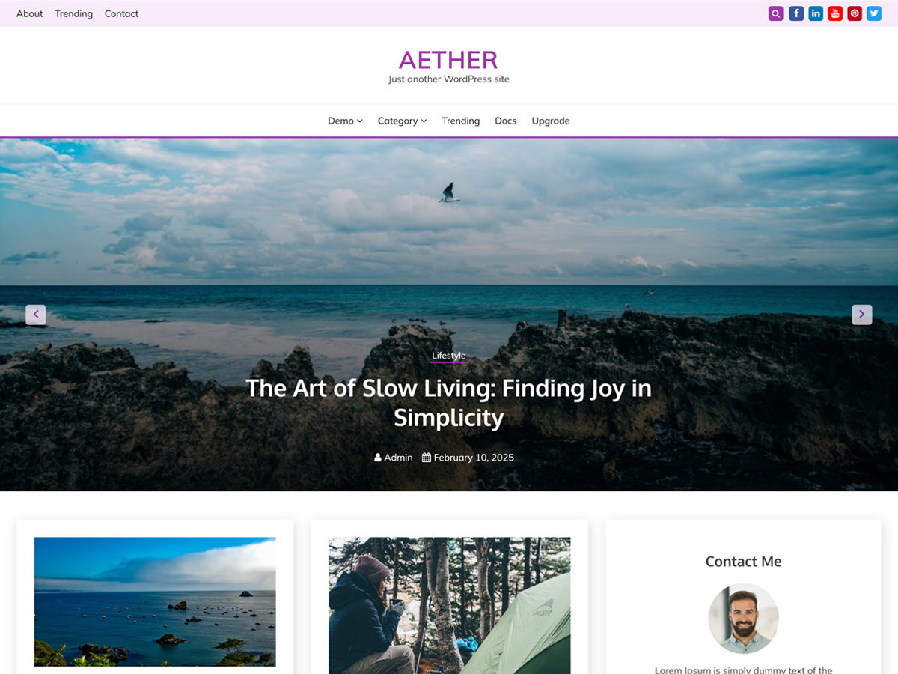Go to previous slide arrow
This screenshot has width=898, height=674.
pos(36,315)
